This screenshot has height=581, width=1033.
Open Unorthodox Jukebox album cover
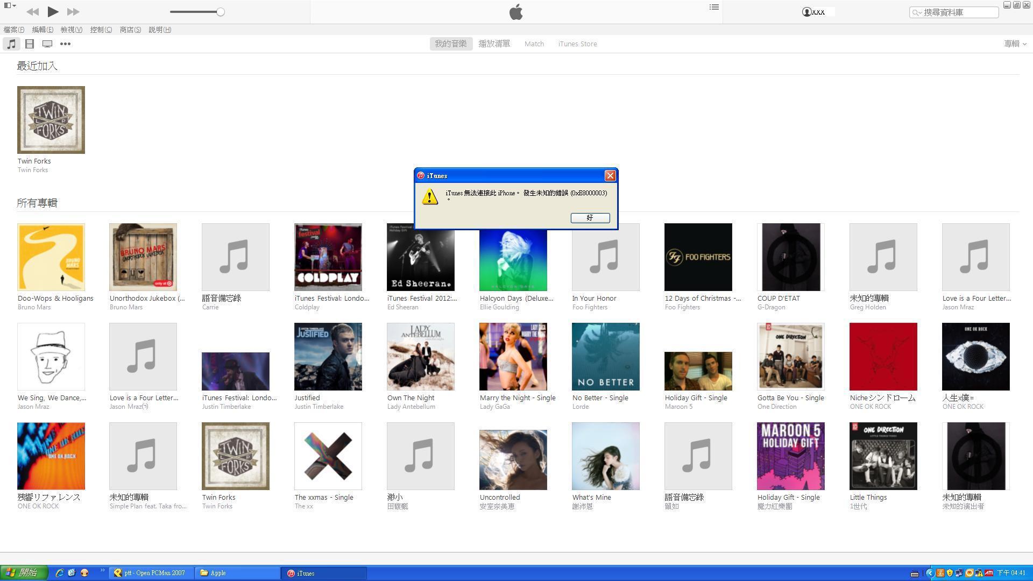[x=143, y=257]
